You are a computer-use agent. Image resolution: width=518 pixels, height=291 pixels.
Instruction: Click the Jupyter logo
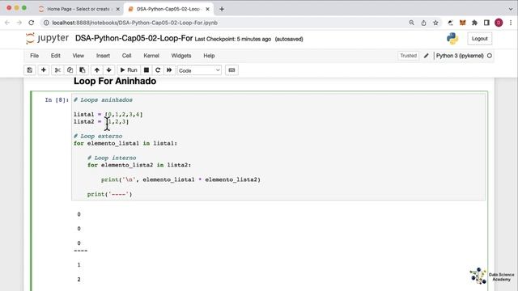(x=47, y=38)
